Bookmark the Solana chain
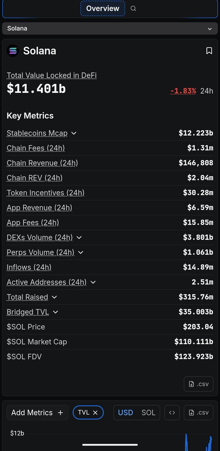 pyautogui.click(x=209, y=51)
